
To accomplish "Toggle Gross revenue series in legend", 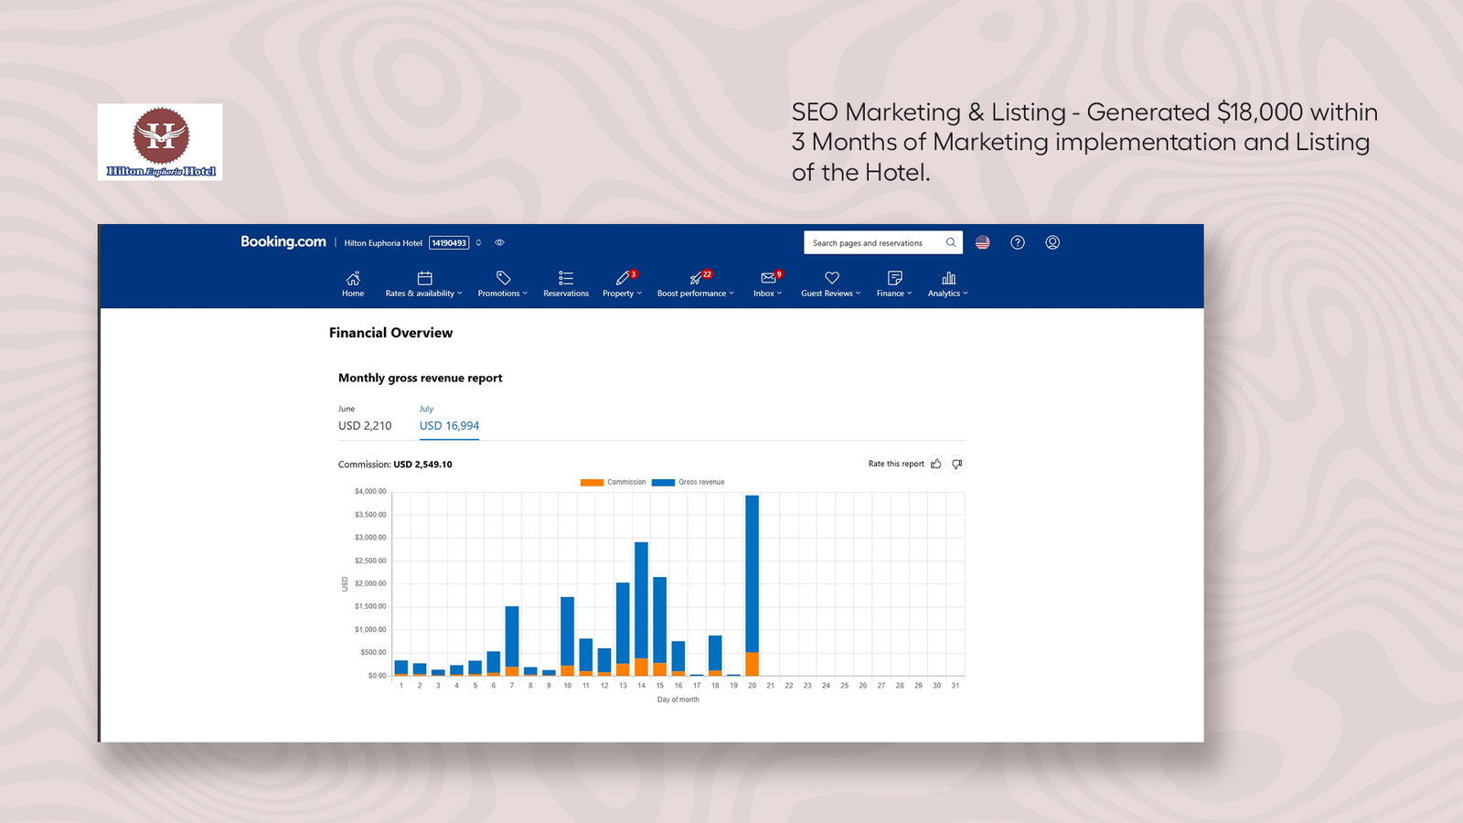I will 688,482.
